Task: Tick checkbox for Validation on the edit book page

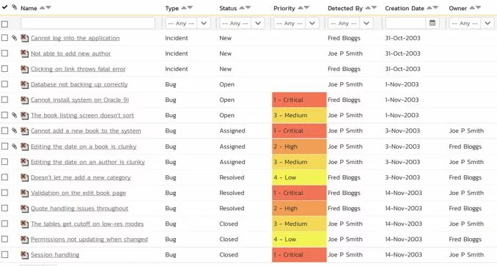Action: tap(4, 193)
